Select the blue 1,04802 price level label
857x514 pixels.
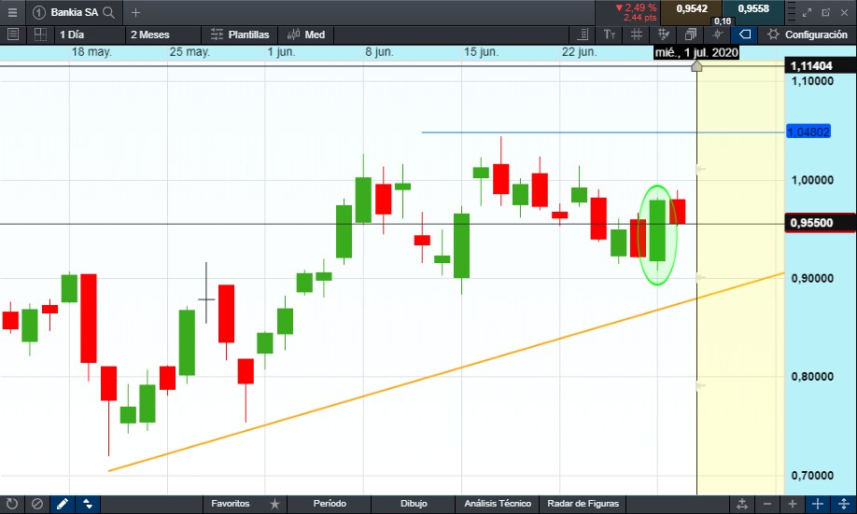(808, 132)
